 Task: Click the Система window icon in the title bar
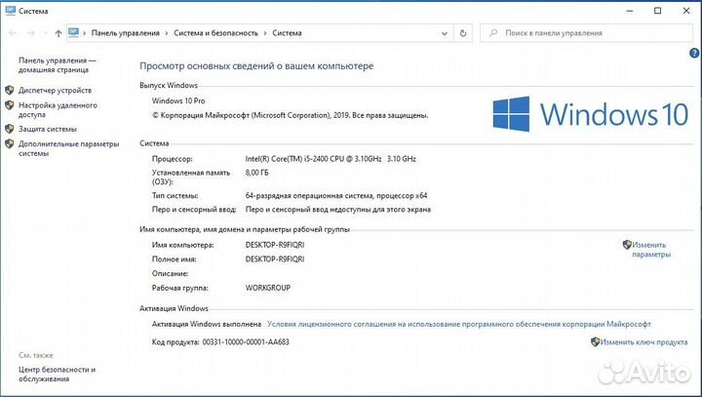[9, 10]
